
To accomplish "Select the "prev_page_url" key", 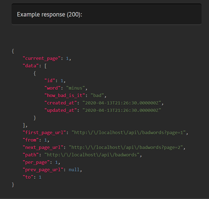I will pyautogui.click(x=43, y=170).
